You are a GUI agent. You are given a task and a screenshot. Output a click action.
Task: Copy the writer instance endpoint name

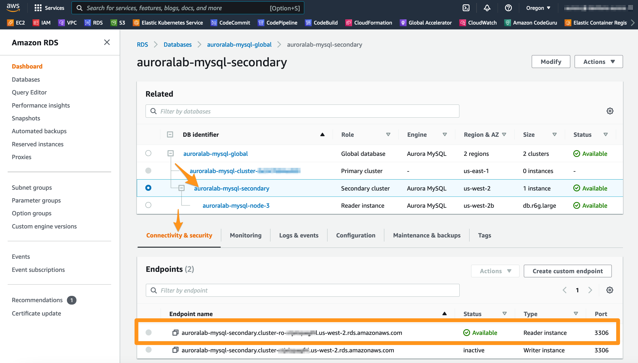175,350
